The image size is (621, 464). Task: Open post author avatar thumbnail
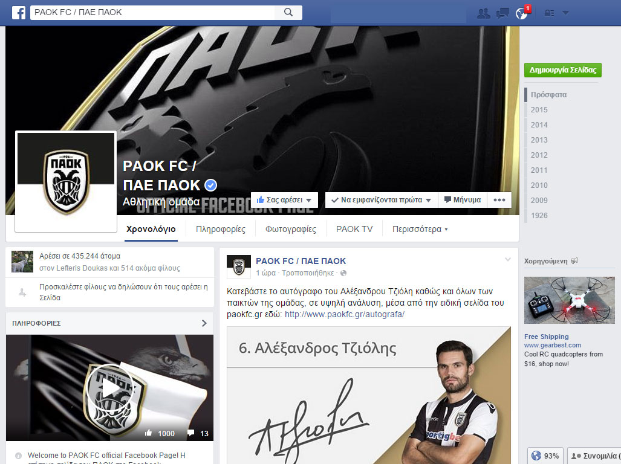click(x=238, y=267)
